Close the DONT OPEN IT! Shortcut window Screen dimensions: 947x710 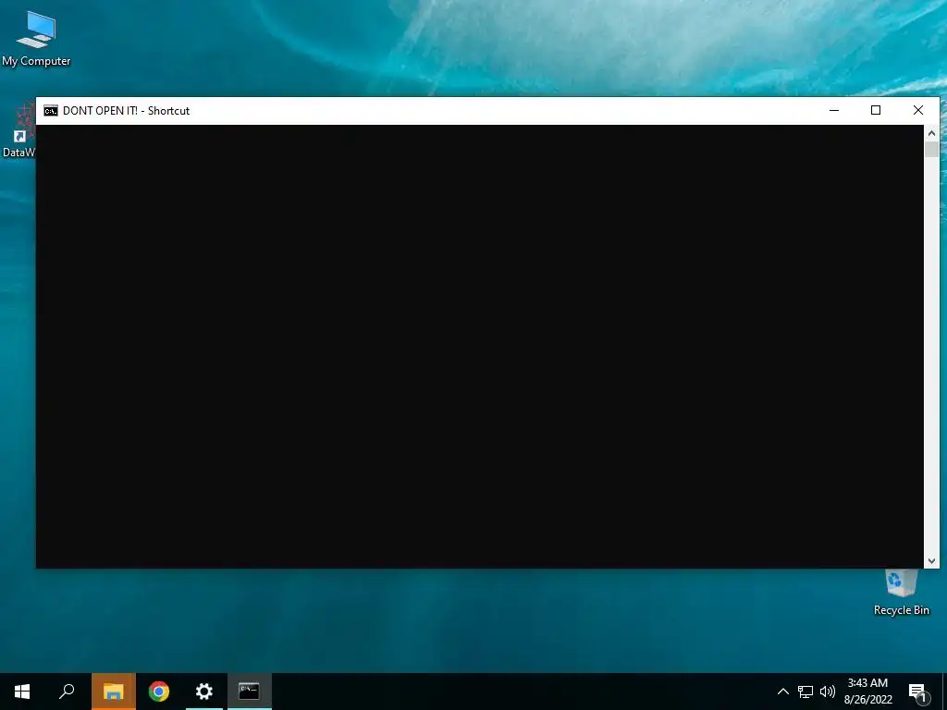[x=918, y=111]
